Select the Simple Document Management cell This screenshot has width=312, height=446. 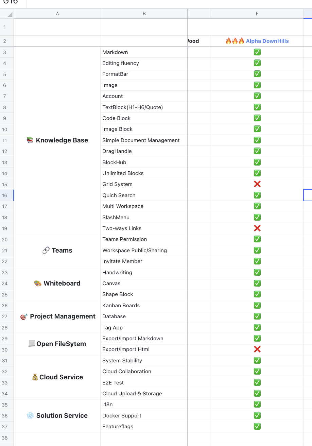144,140
